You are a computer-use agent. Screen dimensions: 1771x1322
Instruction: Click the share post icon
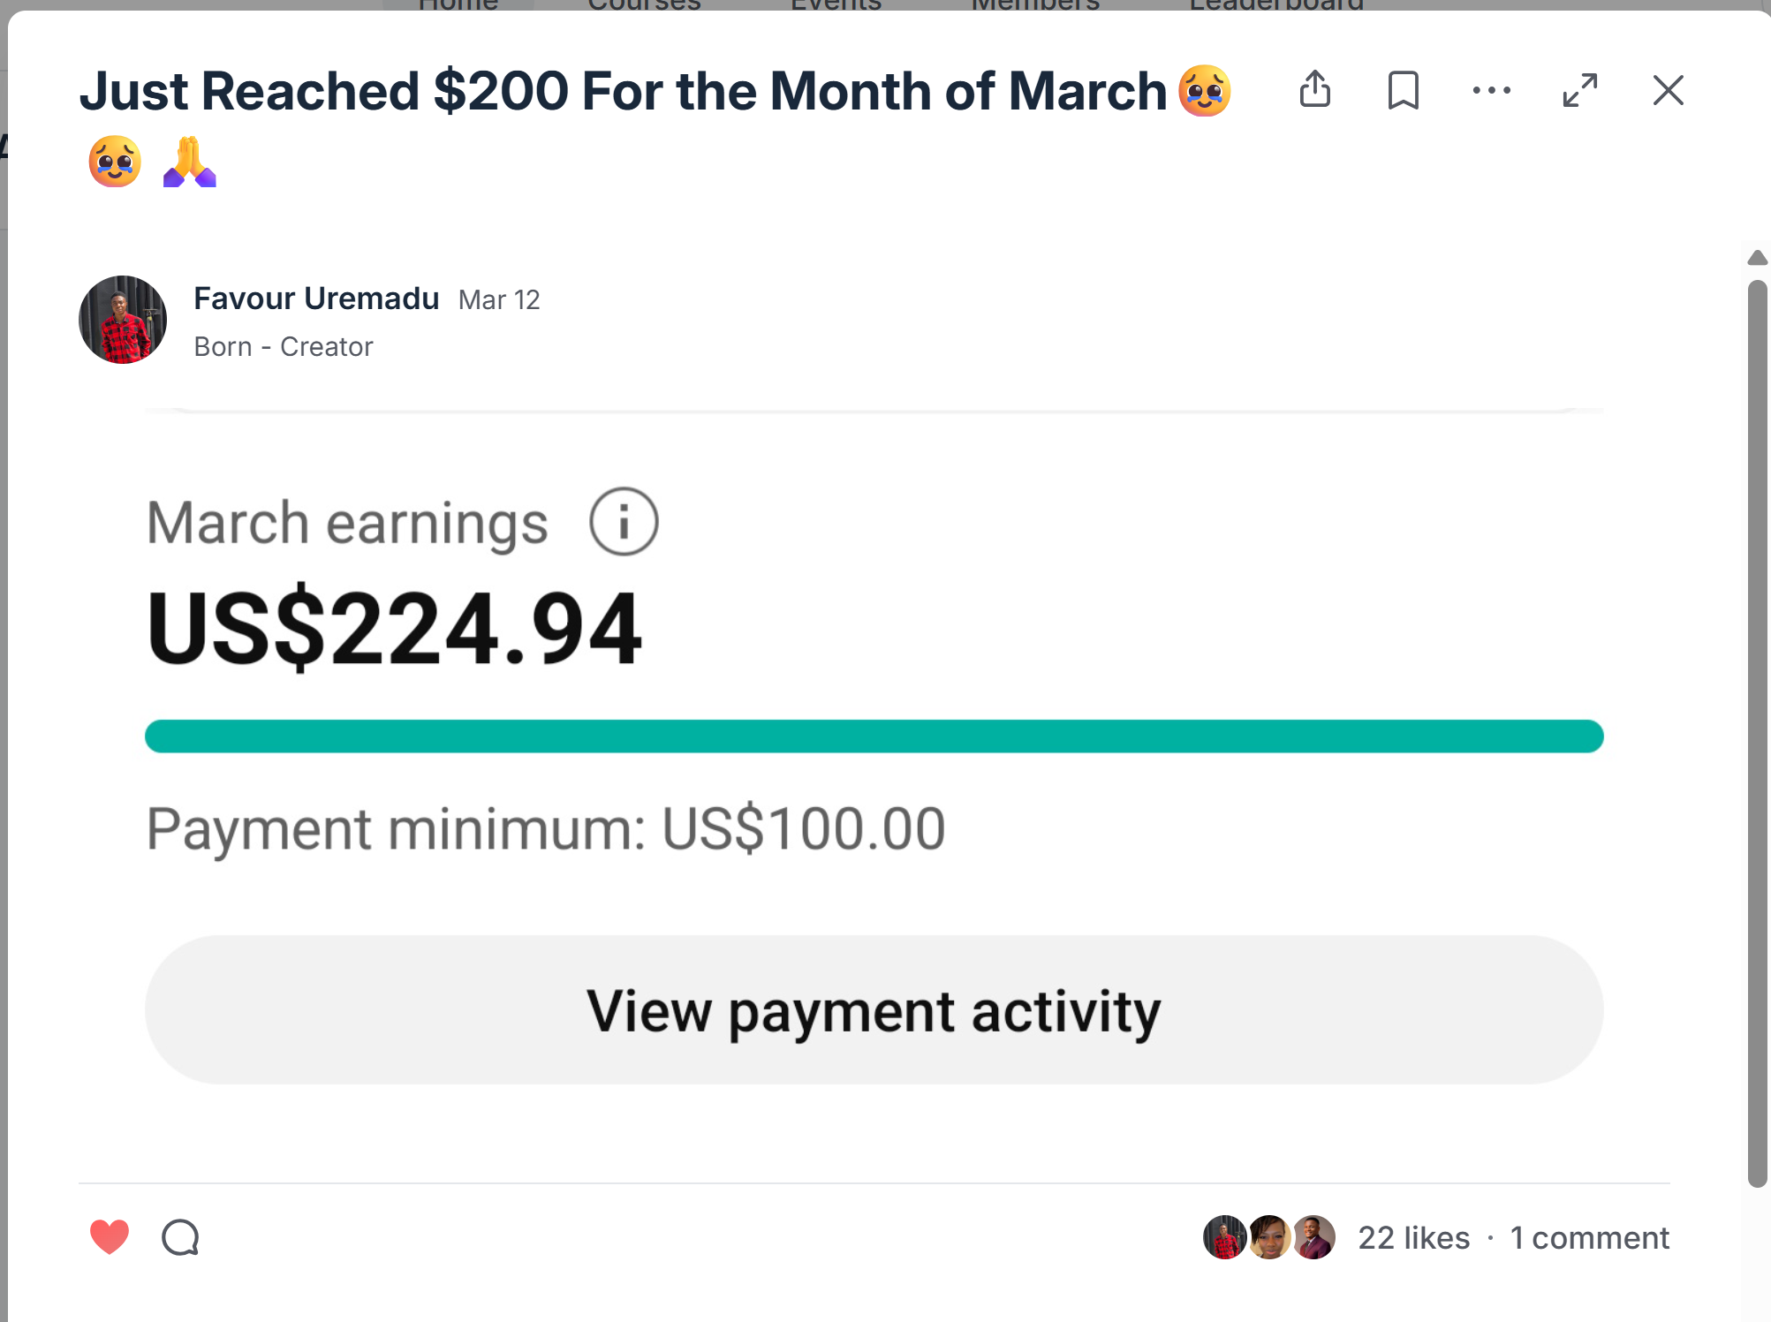[x=1314, y=89]
